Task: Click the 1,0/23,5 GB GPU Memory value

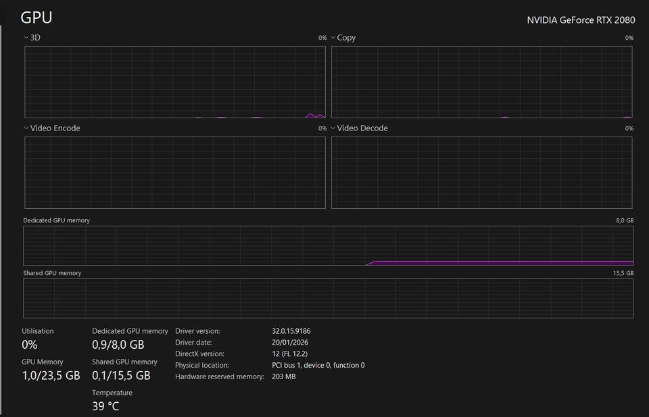Action: point(51,375)
